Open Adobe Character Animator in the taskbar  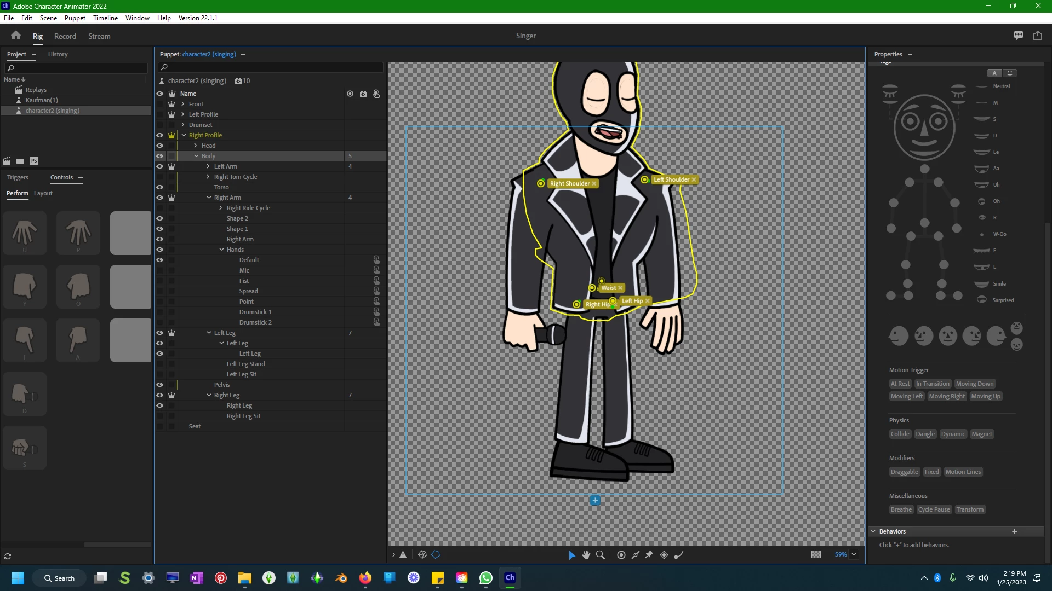[510, 578]
